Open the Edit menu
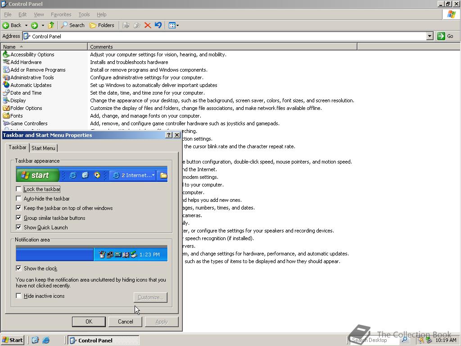Viewport: 461px width, 346px height. 23,14
